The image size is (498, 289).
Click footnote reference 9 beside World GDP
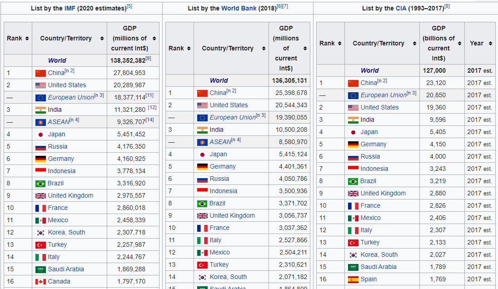tap(148, 59)
